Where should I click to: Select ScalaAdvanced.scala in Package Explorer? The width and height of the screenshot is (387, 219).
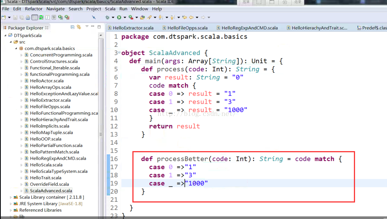[x=51, y=191]
